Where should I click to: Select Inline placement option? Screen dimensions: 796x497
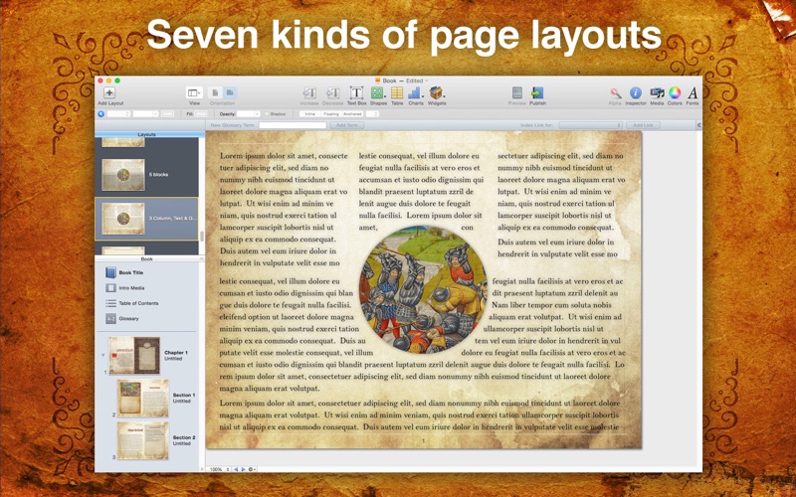tap(309, 114)
